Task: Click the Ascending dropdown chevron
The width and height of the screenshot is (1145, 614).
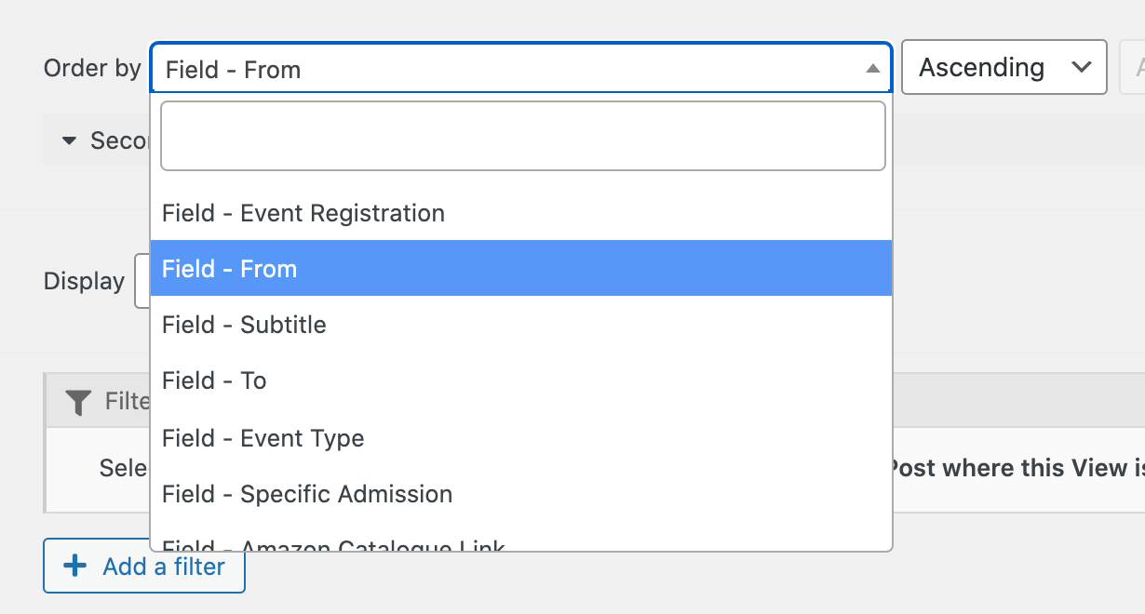Action: click(x=1081, y=67)
